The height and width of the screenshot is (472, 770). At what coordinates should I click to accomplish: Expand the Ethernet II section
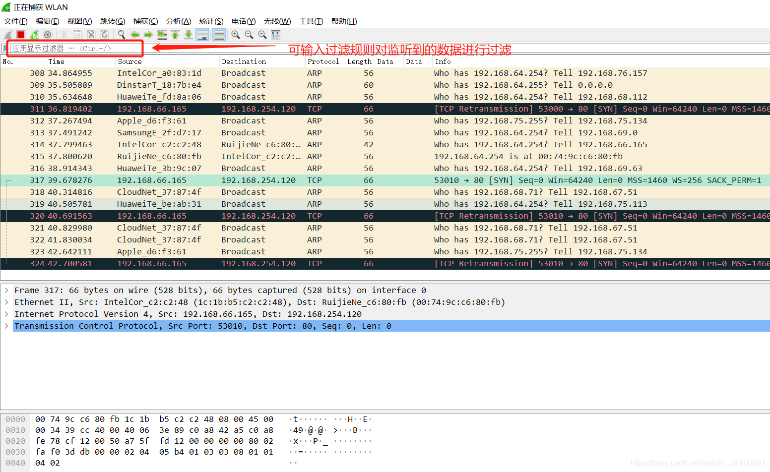click(6, 302)
